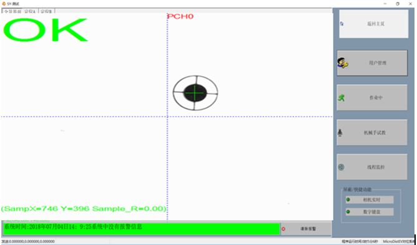Click the red clear-alarm icon
The height and width of the screenshot is (245, 417).
pos(283,229)
